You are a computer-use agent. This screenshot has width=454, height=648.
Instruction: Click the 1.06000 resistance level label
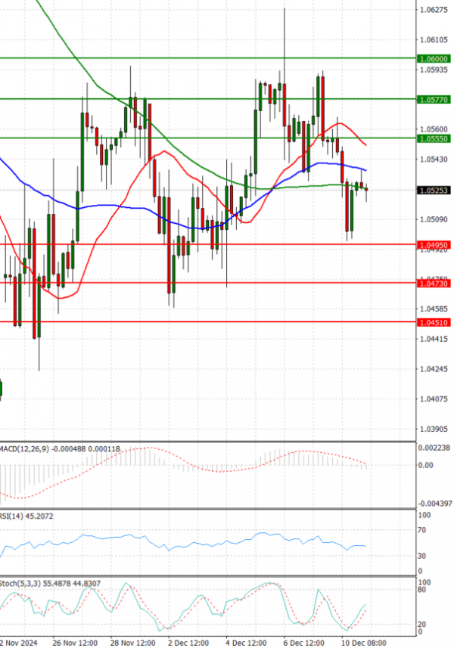coord(434,59)
